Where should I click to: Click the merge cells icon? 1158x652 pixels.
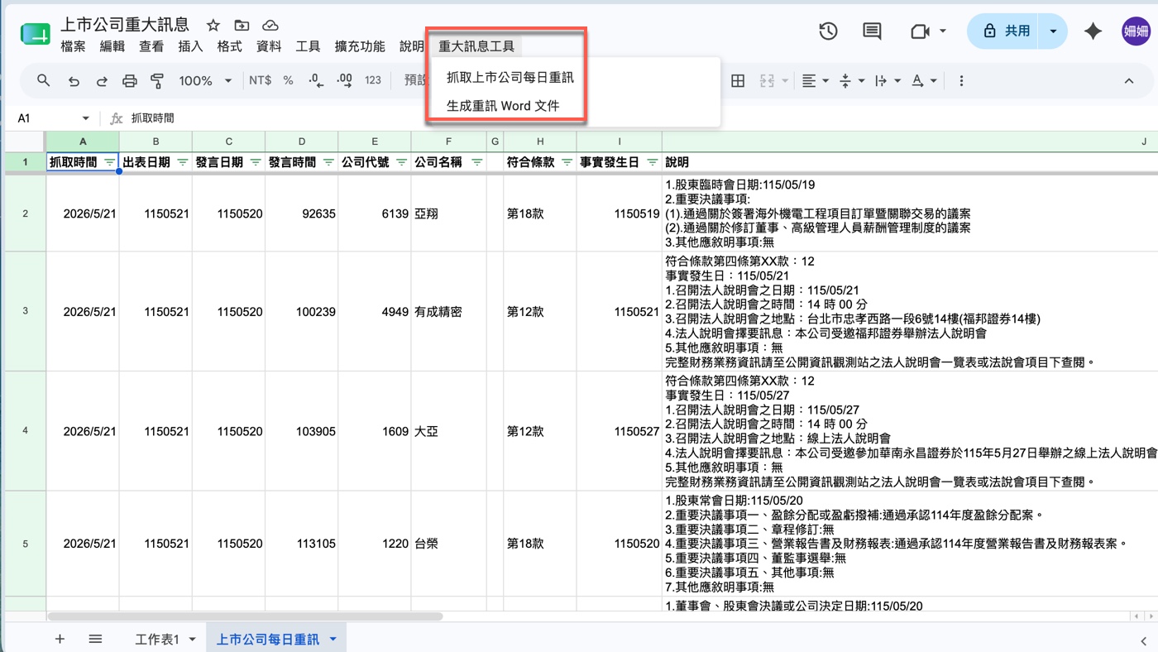(766, 80)
